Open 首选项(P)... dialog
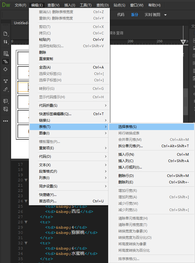 coord(69,201)
